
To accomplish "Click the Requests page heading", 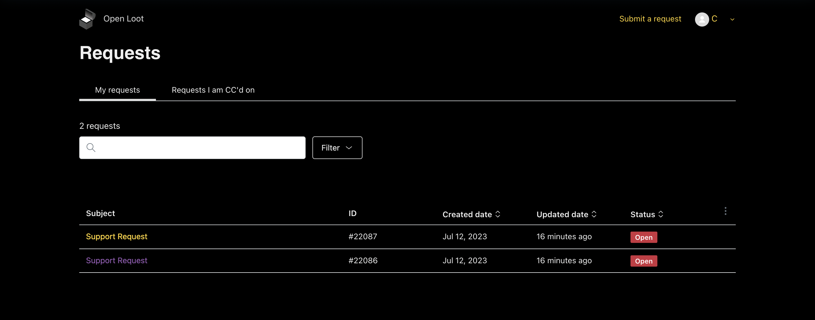I will coord(120,53).
